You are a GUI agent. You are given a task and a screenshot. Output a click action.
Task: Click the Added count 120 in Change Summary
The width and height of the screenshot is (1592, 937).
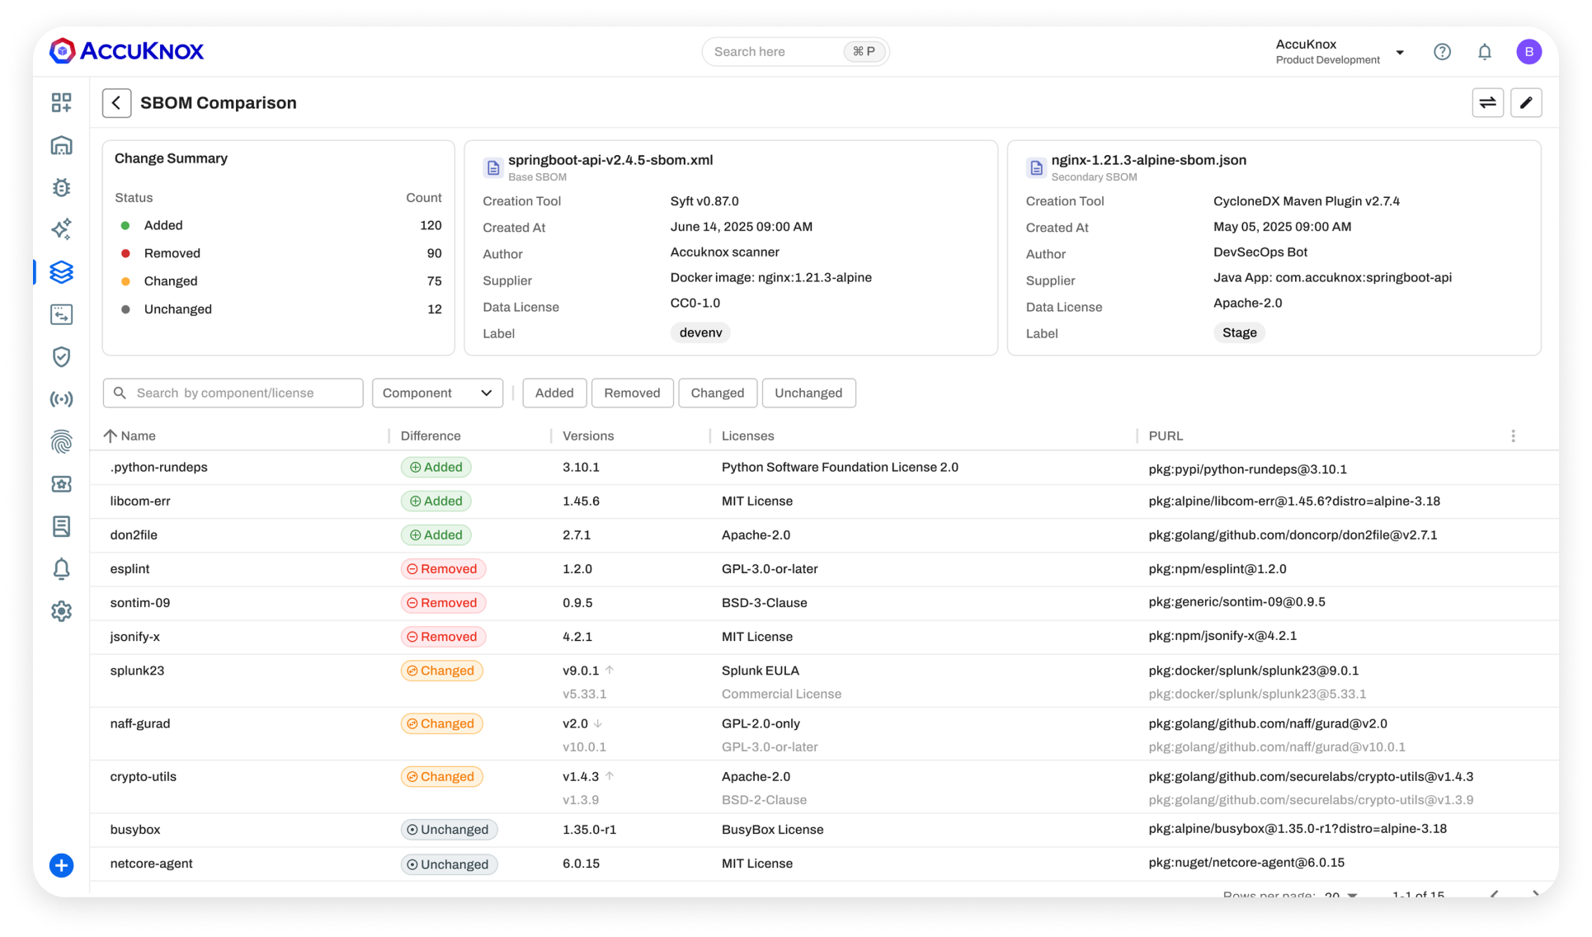point(431,225)
